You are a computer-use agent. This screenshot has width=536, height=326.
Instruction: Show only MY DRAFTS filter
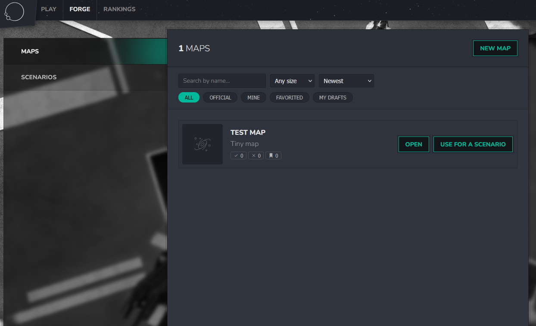[333, 97]
